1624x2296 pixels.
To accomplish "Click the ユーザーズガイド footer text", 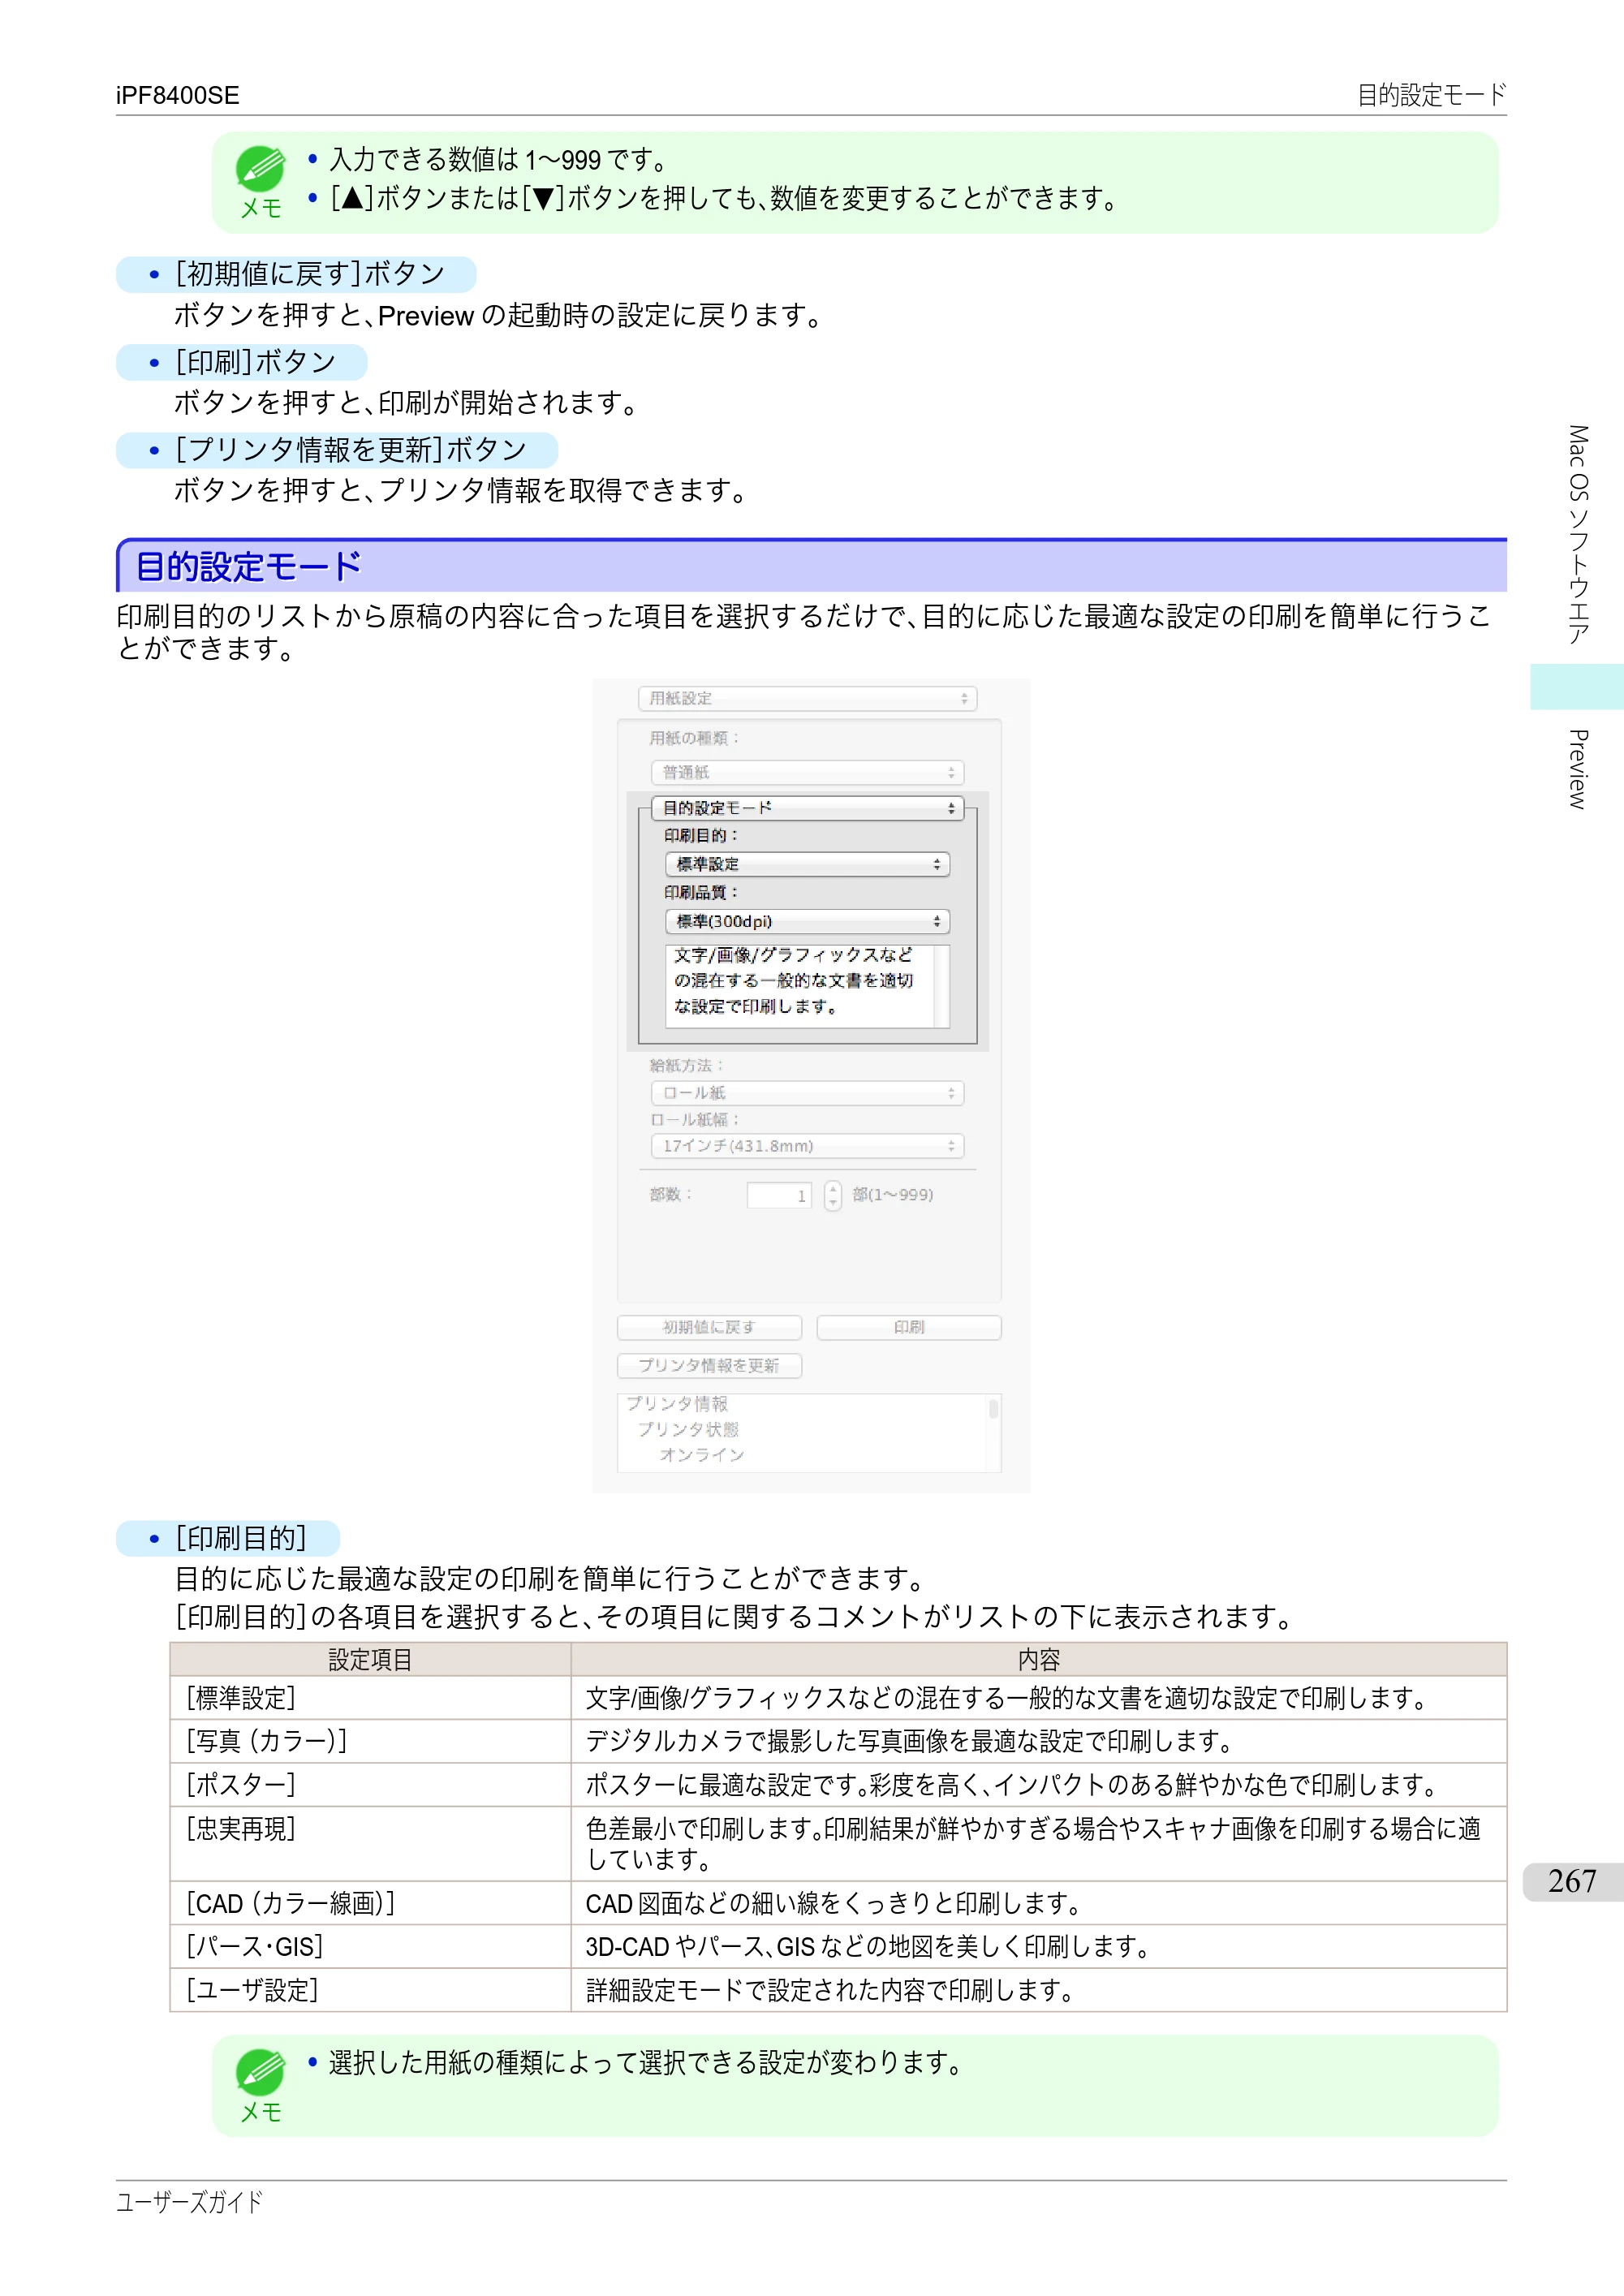I will [189, 2202].
